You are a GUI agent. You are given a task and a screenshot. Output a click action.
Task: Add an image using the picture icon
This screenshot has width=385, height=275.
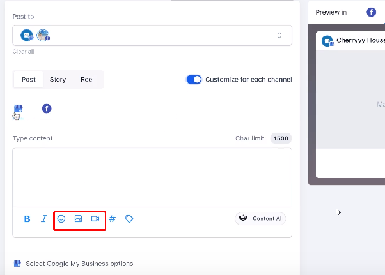78,219
